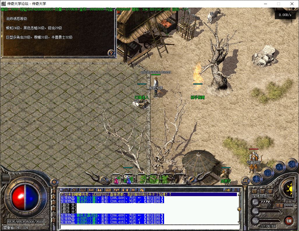Click the chat scrollbar round thumb
The height and width of the screenshot is (231, 299).
(239, 209)
